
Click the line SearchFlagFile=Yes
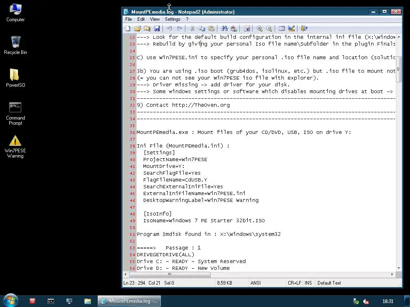click(x=172, y=173)
